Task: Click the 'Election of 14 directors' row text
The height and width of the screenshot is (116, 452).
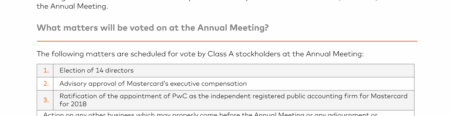Action: pos(96,70)
